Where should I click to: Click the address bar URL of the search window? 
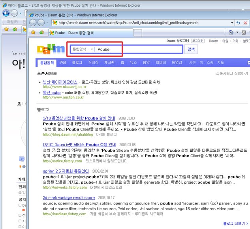(x=128, y=23)
